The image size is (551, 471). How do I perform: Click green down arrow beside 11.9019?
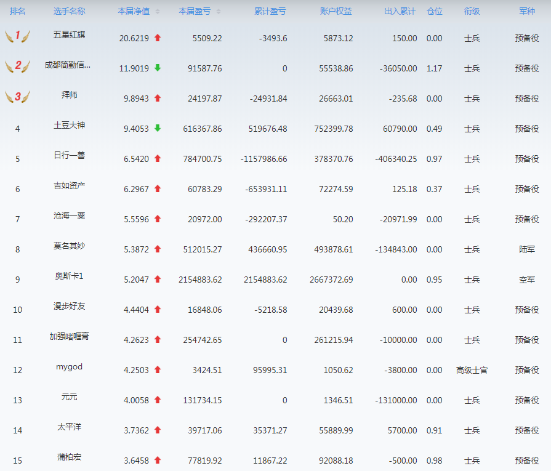[158, 68]
